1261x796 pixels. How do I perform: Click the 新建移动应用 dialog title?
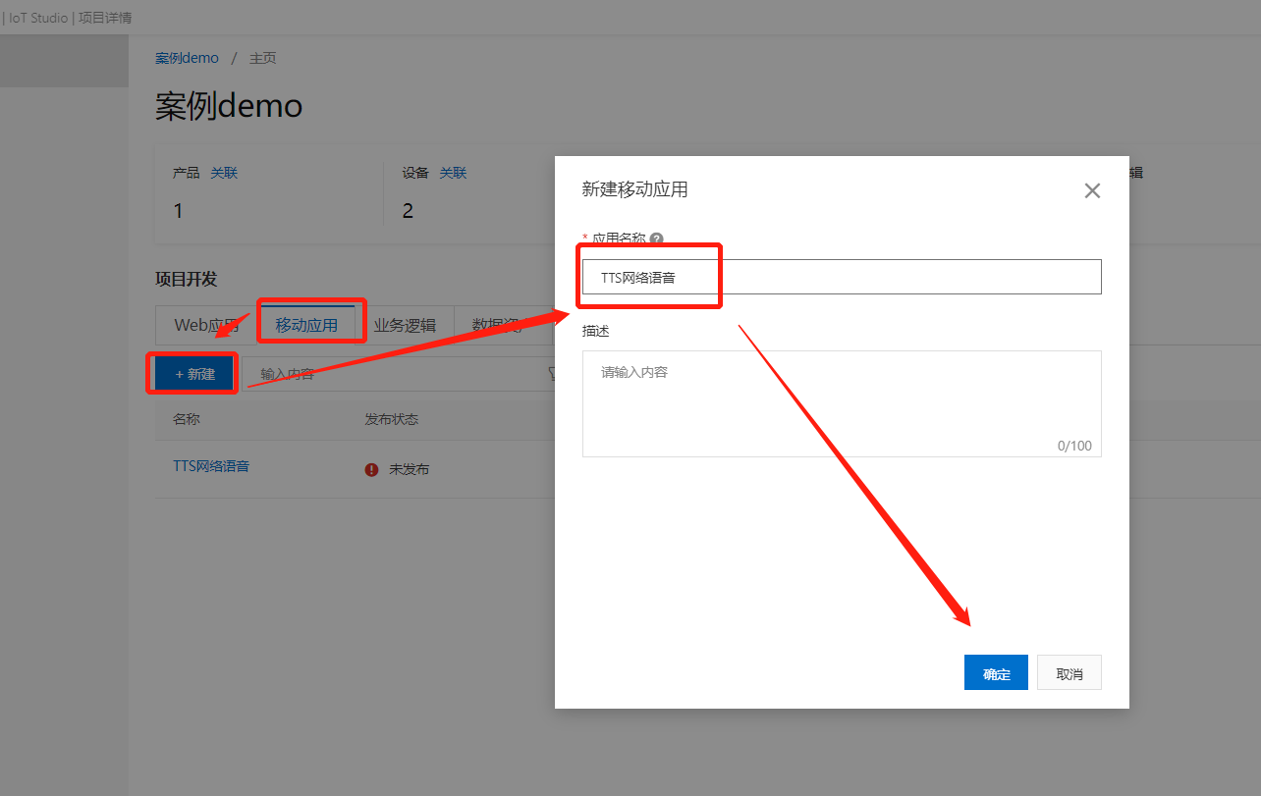click(x=634, y=189)
